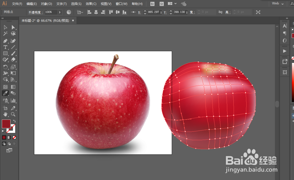Activate the Mesh tool
The height and width of the screenshot is (180, 294).
tap(5, 87)
